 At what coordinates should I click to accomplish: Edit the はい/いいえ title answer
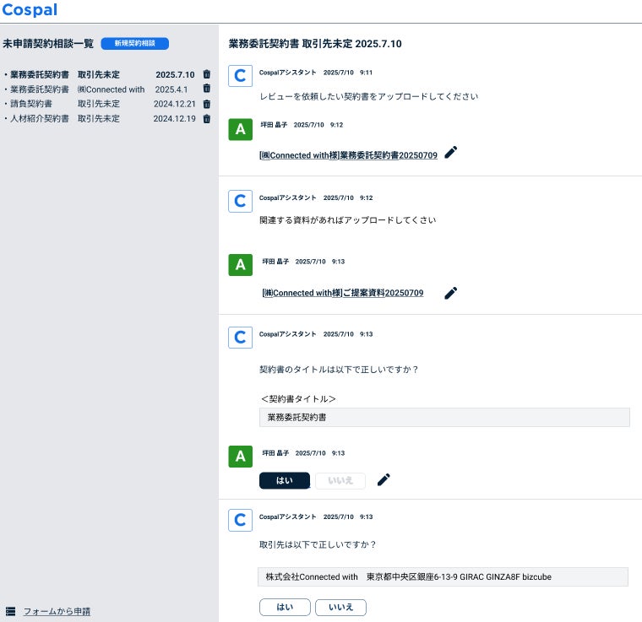[384, 479]
